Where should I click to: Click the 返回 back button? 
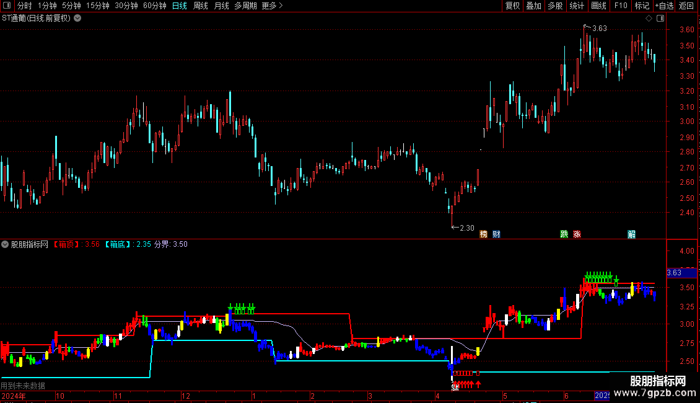click(686, 6)
